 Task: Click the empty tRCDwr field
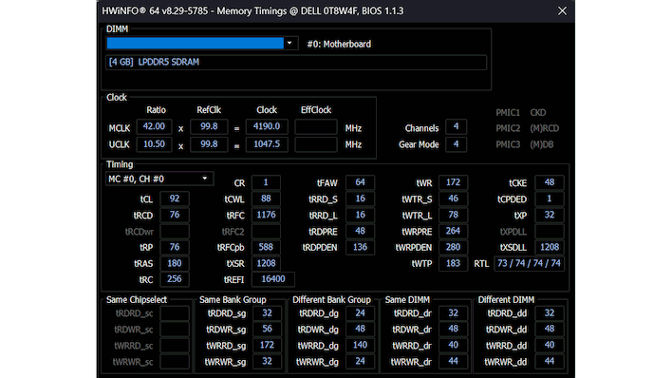pyautogui.click(x=175, y=231)
